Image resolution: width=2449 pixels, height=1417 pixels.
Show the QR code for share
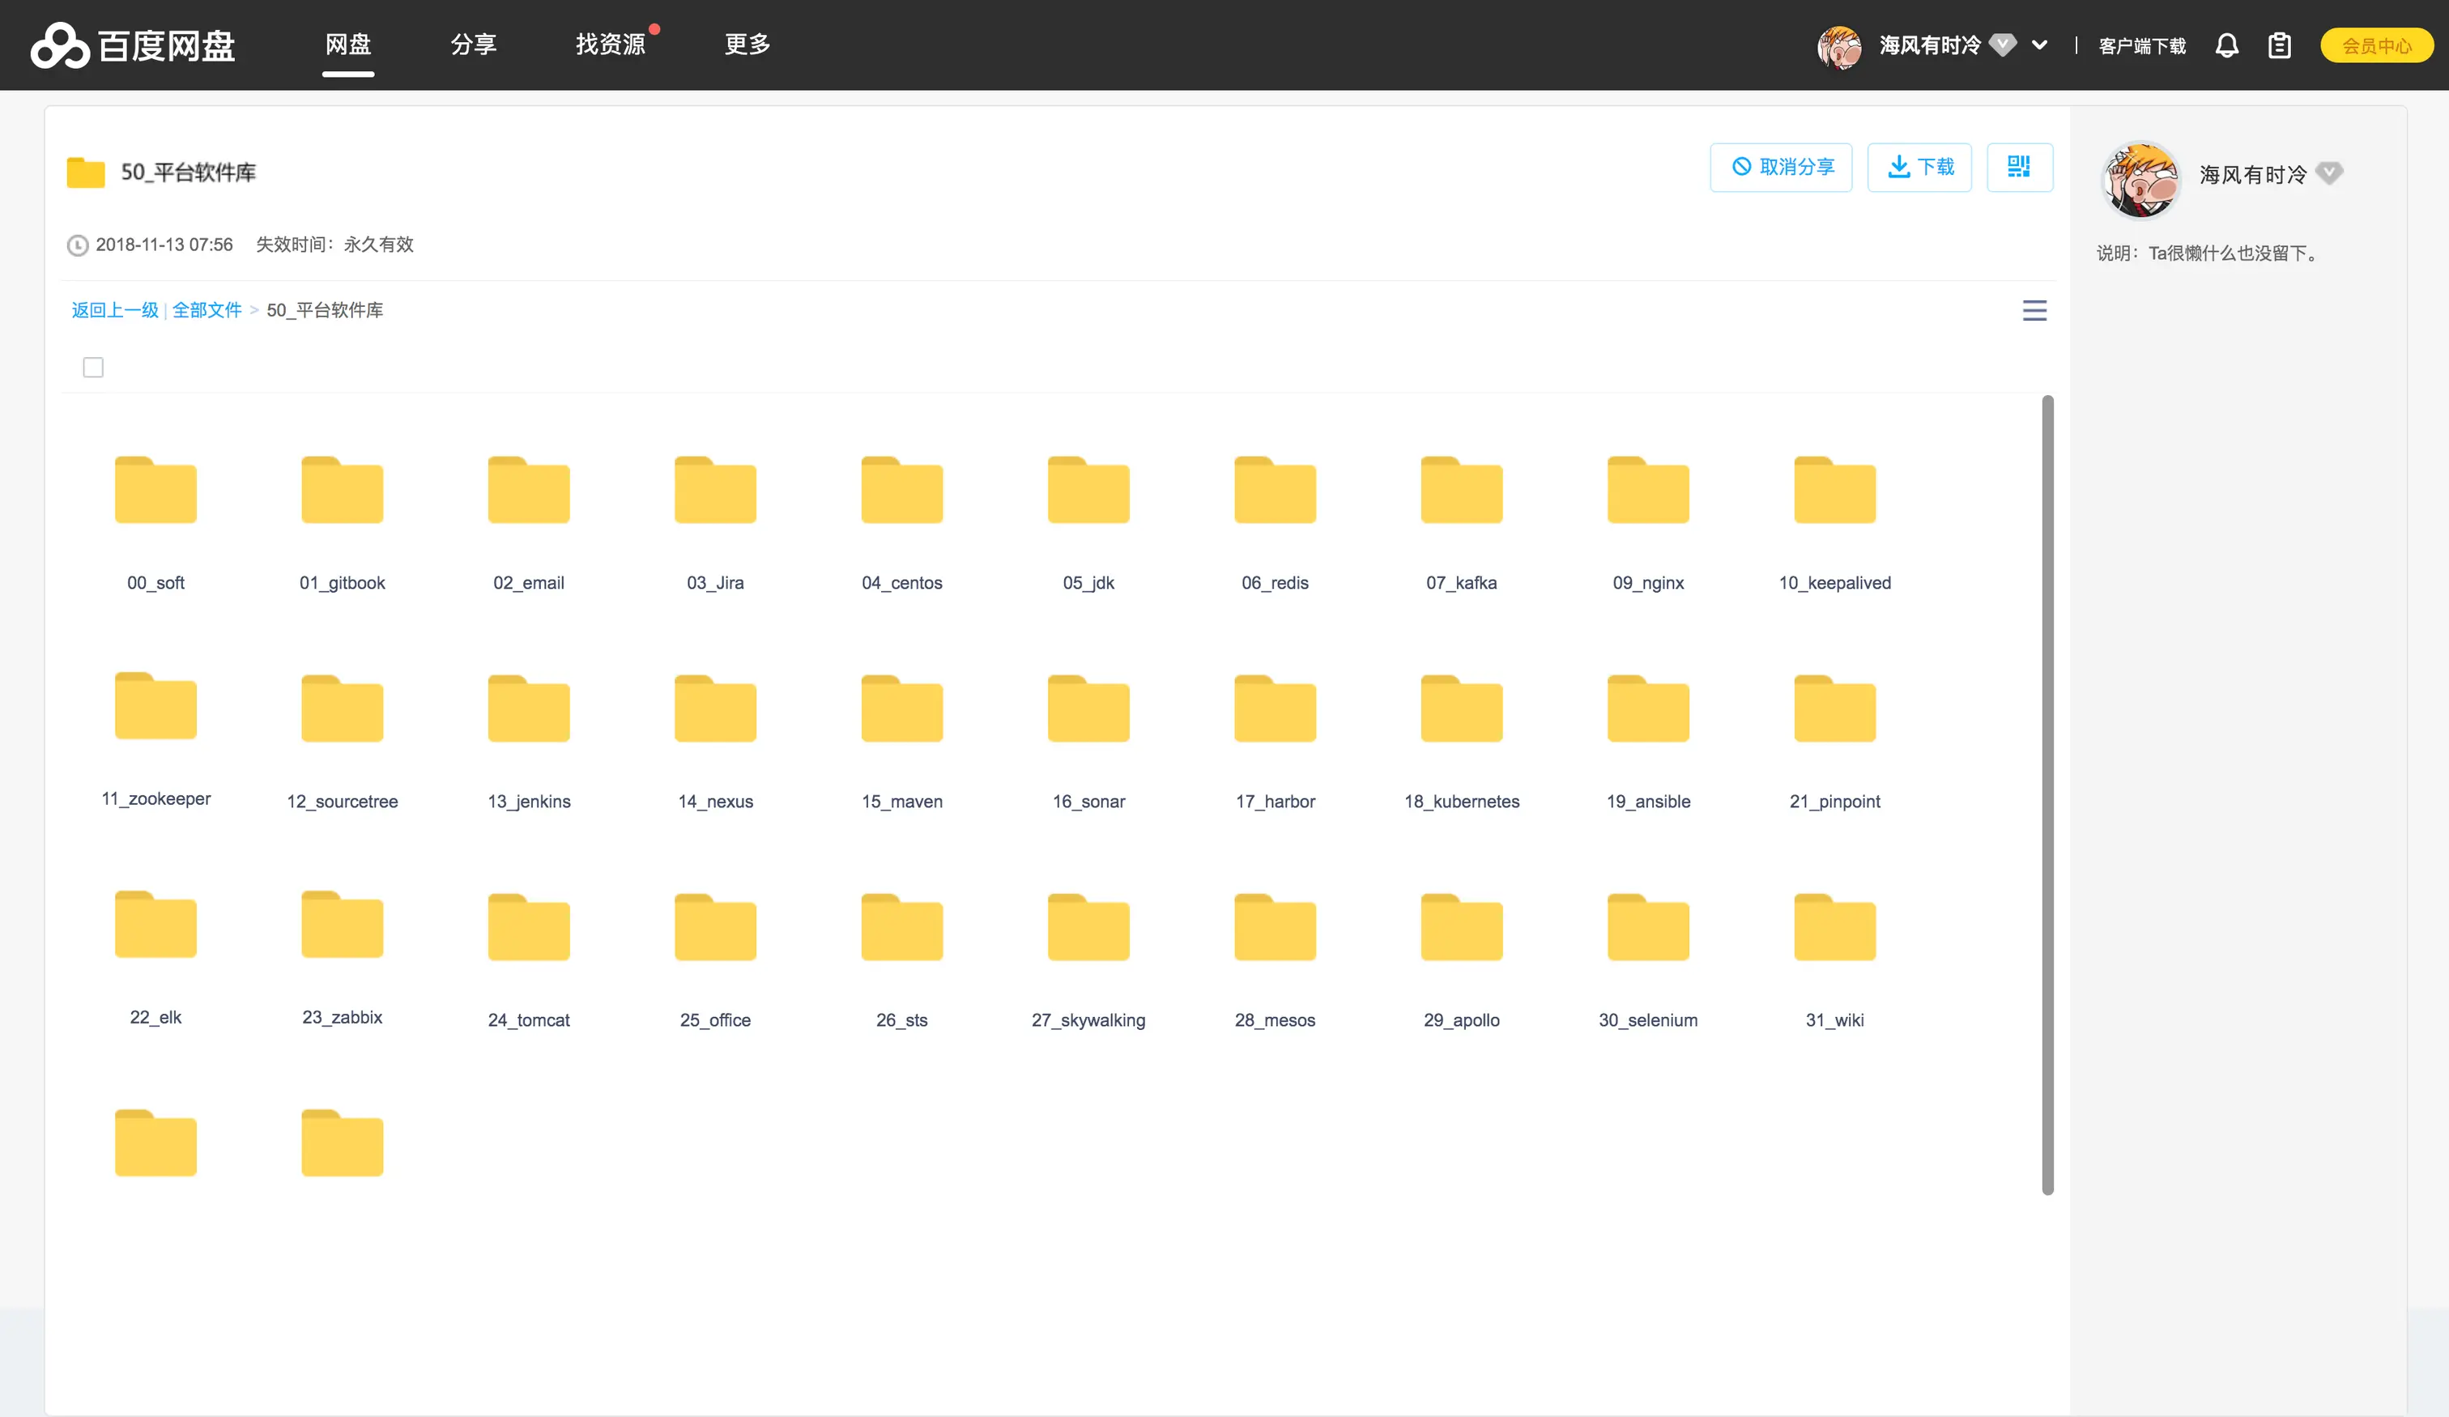[x=2018, y=167]
